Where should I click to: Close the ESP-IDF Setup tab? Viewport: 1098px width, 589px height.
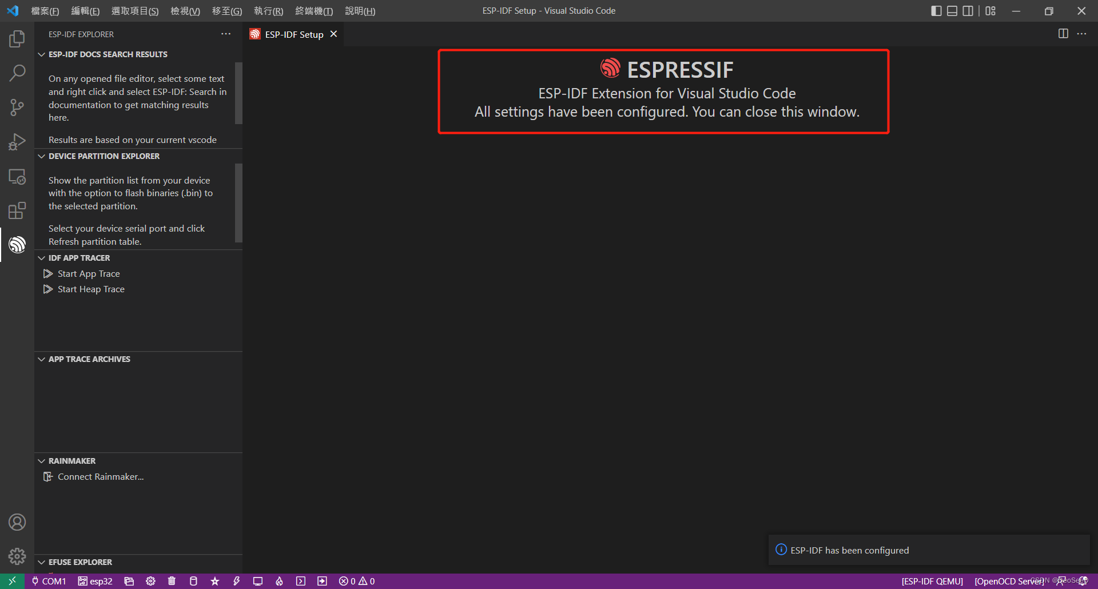click(333, 34)
